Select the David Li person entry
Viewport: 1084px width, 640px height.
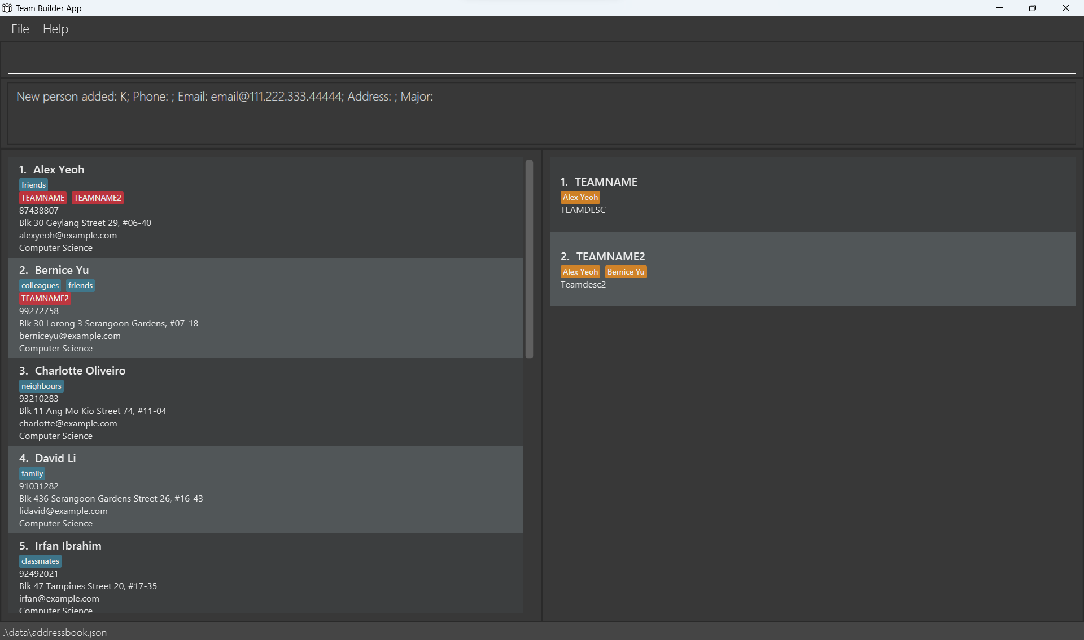coord(265,490)
